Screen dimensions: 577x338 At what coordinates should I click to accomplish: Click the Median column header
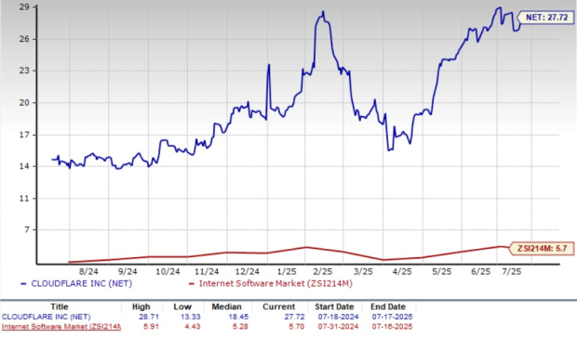click(x=227, y=306)
